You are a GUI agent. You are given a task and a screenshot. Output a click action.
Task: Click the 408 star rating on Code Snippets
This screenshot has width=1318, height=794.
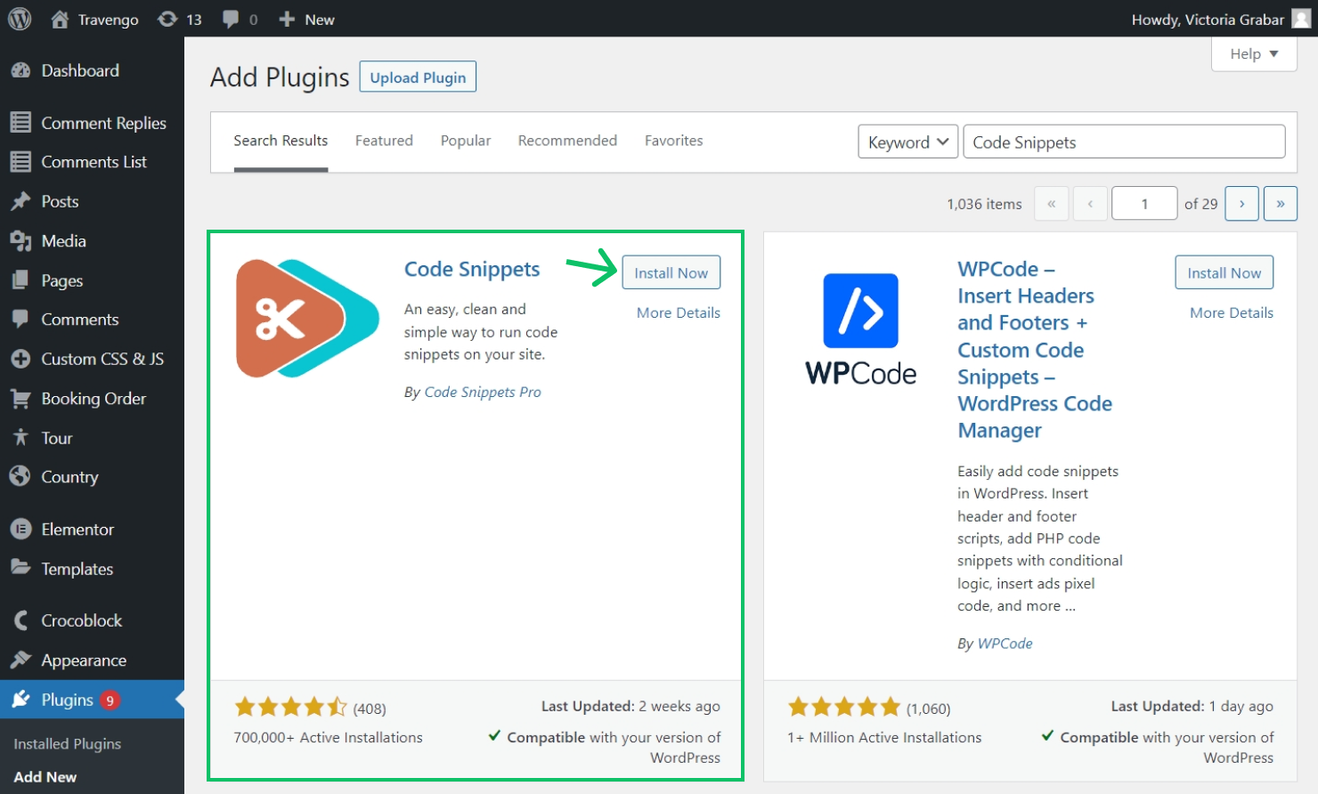(310, 708)
